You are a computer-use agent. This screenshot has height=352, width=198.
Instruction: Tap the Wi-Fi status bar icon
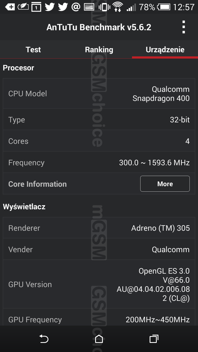118,7
